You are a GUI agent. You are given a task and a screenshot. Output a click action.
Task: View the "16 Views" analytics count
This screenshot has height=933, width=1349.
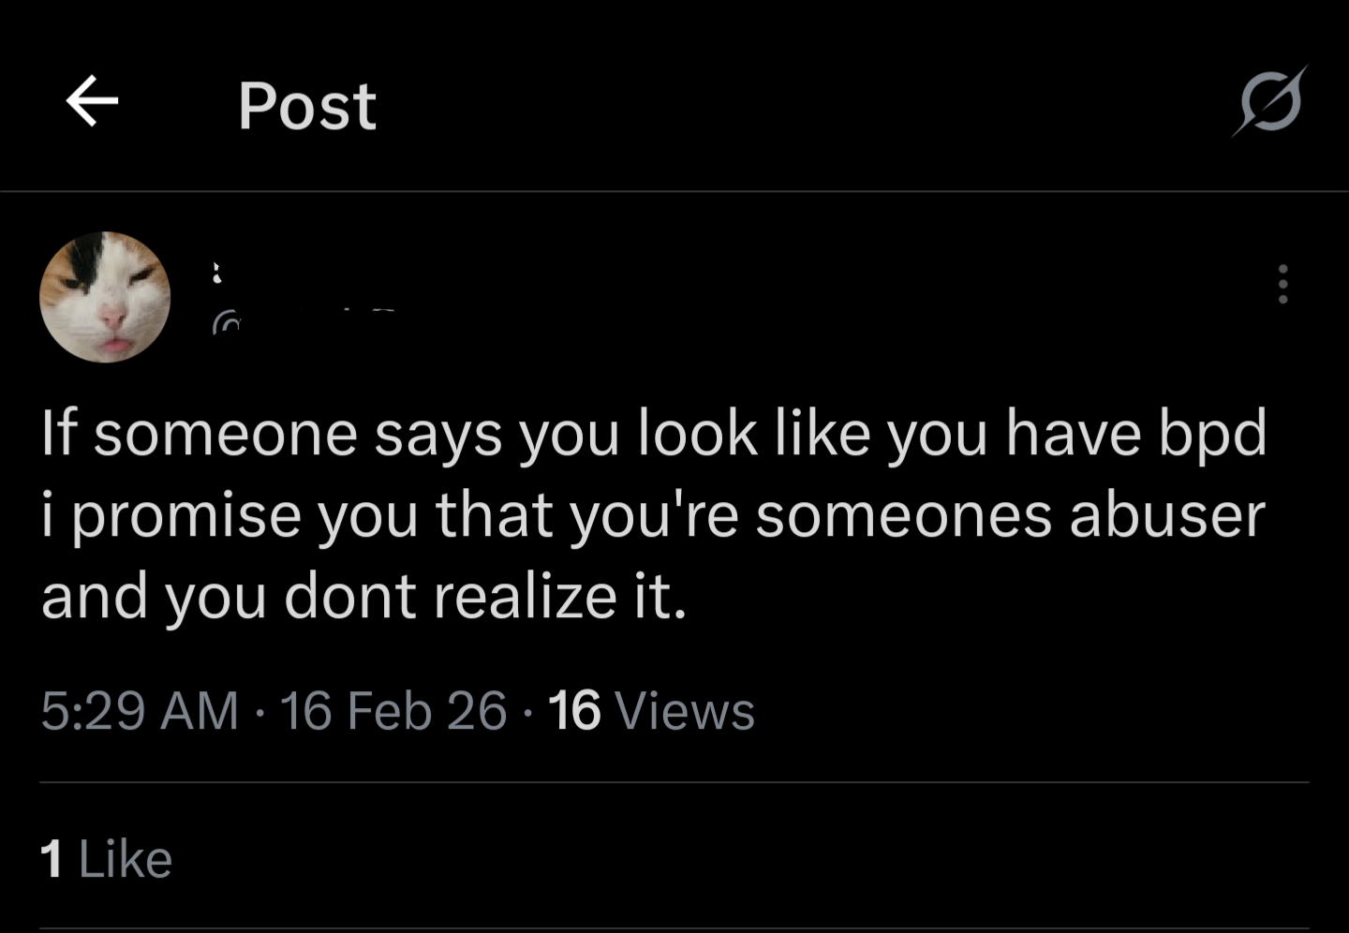pyautogui.click(x=651, y=710)
